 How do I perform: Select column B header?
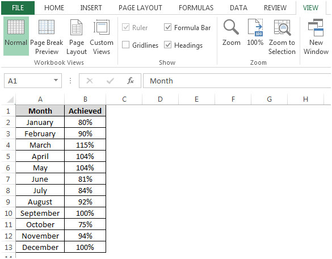[85, 99]
